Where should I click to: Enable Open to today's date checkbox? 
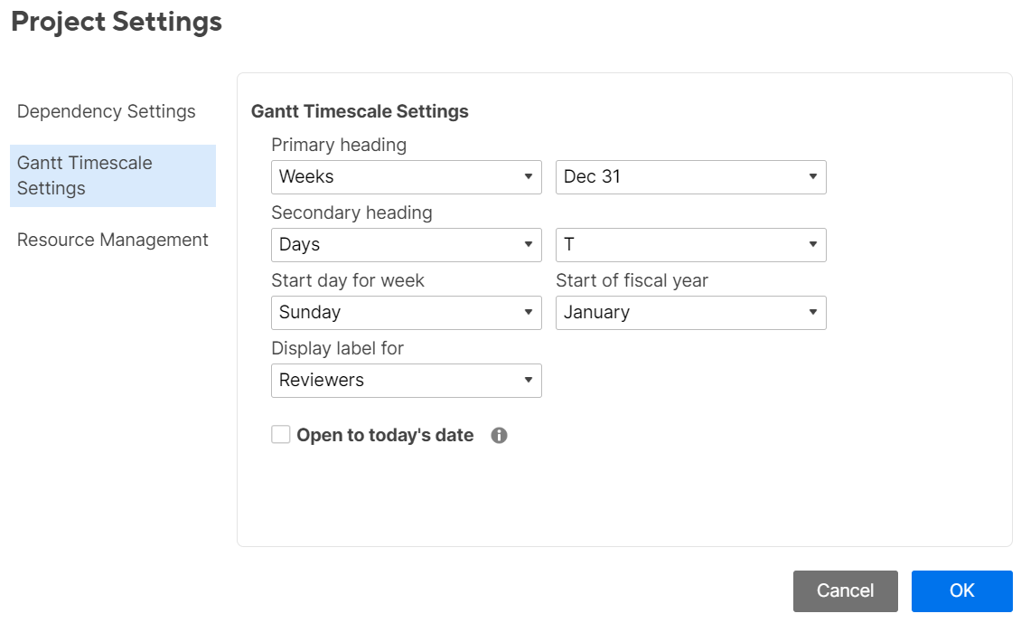tap(281, 435)
